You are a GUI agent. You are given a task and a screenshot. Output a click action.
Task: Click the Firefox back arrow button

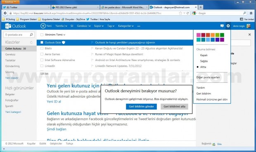[5, 13]
